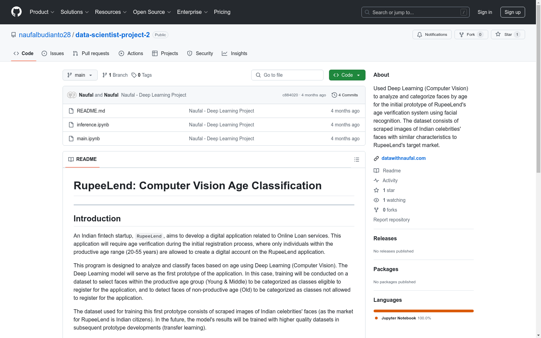Click the Sign up button
This screenshot has height=338, width=541.
pyautogui.click(x=513, y=12)
